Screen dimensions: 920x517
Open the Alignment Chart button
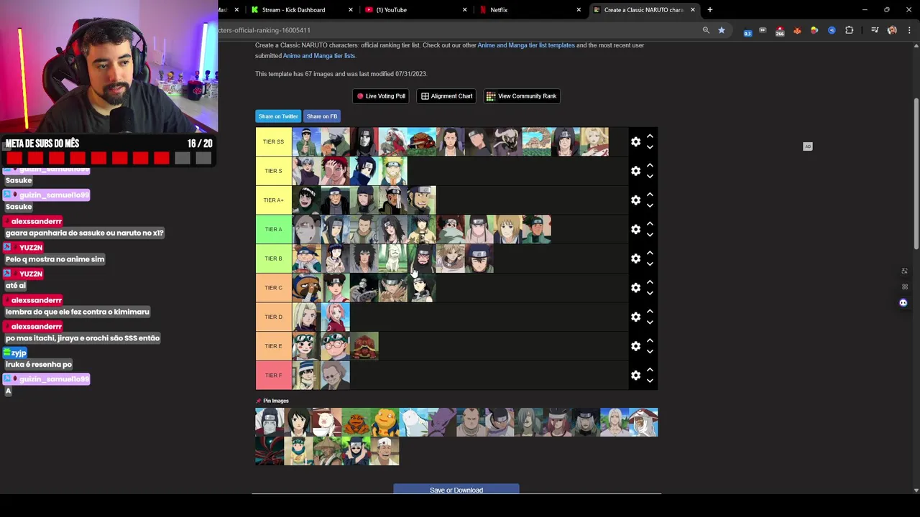tap(446, 96)
